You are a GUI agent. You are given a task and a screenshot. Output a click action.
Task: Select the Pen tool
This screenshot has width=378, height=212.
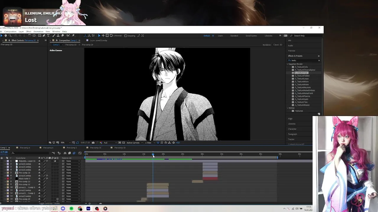click(x=44, y=36)
